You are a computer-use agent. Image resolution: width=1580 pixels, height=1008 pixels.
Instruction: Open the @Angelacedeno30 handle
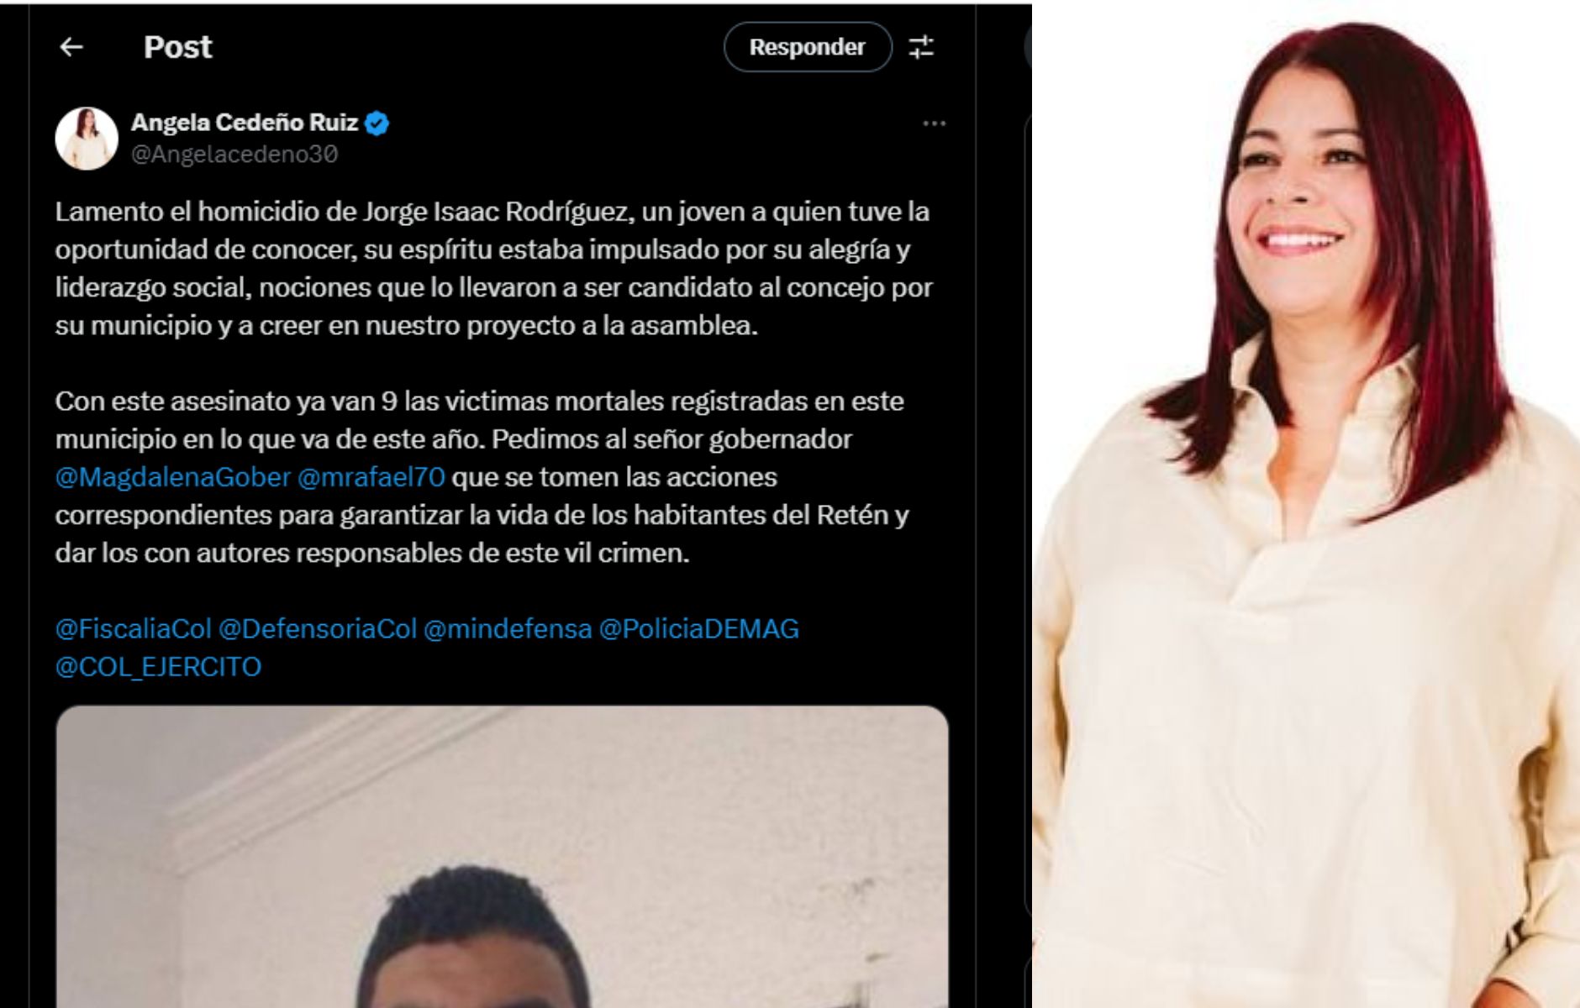coord(234,155)
